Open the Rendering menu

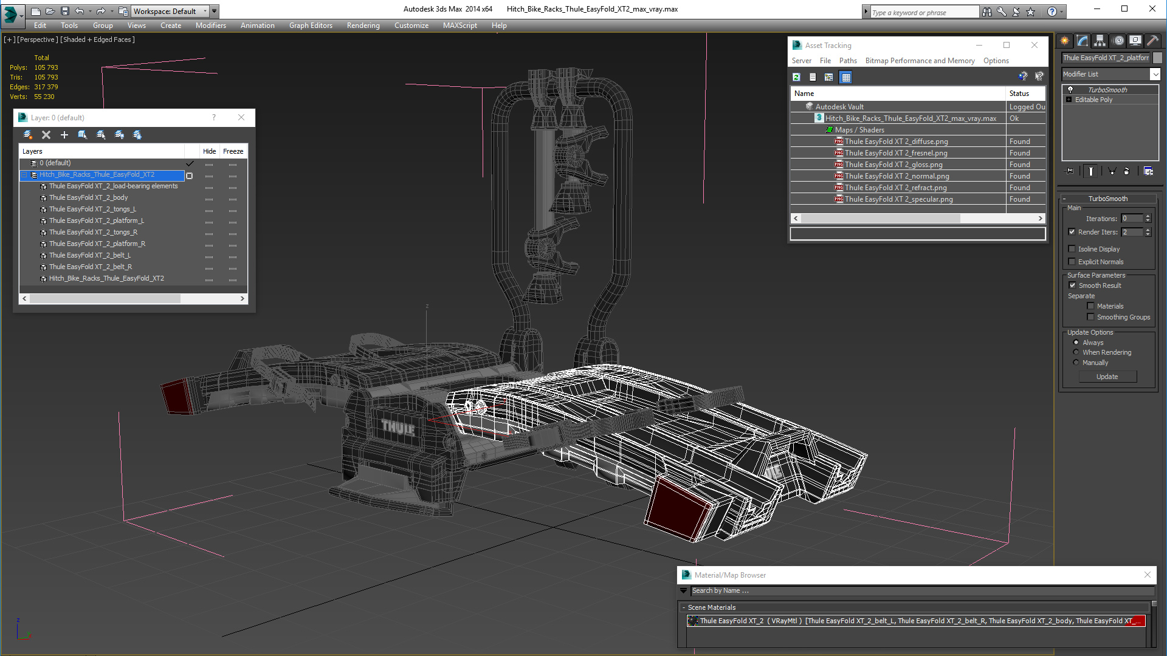tap(363, 26)
